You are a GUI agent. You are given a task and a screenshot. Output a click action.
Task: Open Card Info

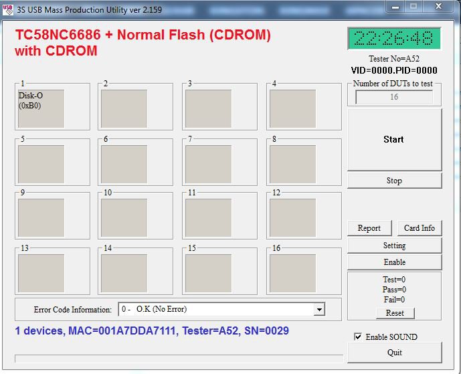click(420, 228)
